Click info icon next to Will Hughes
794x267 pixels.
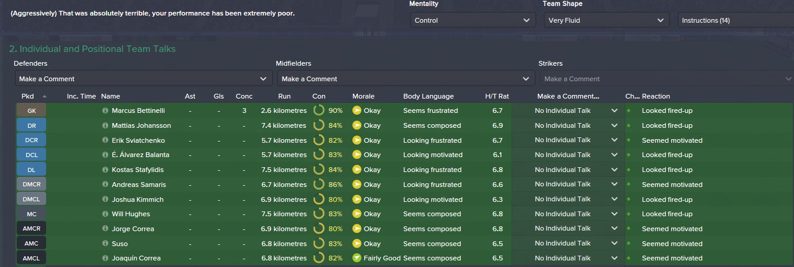[x=105, y=214]
